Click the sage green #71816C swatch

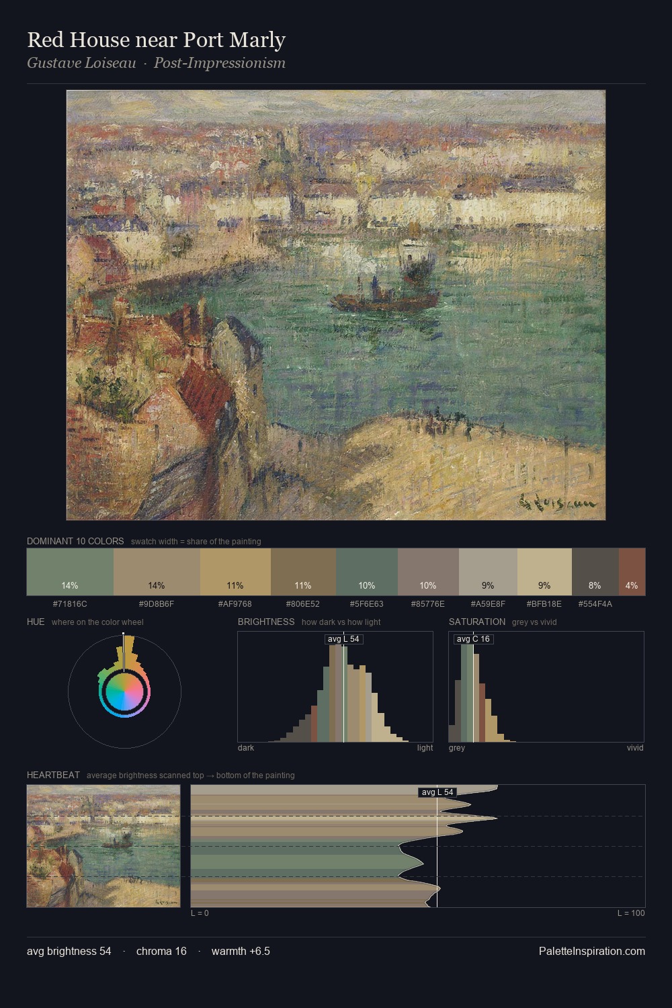pyautogui.click(x=70, y=572)
